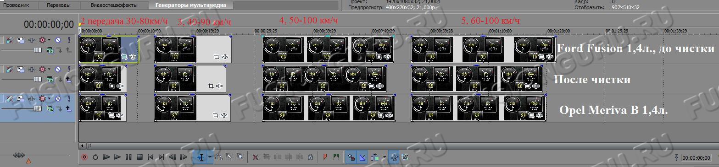Pause playback with the Pause button
This screenshot has height=167, width=719.
(128, 157)
